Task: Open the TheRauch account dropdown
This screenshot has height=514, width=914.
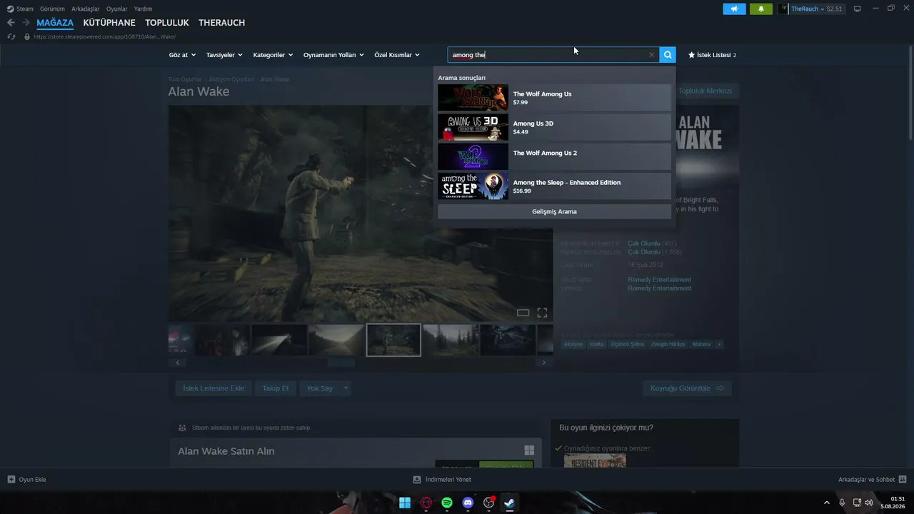Action: pos(810,9)
